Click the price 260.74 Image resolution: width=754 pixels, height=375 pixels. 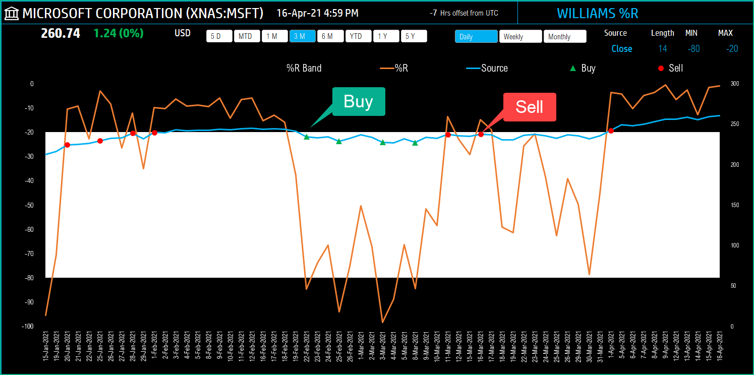(61, 33)
